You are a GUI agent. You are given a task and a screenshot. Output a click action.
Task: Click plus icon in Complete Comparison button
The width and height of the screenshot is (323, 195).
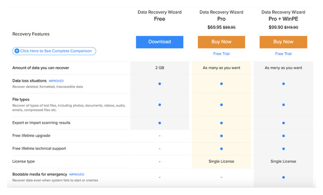coord(17,51)
